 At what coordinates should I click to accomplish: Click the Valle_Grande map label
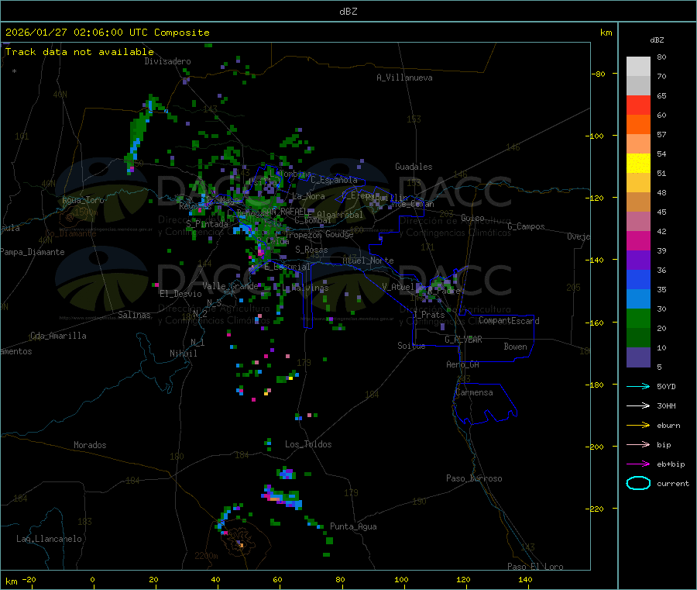point(230,286)
